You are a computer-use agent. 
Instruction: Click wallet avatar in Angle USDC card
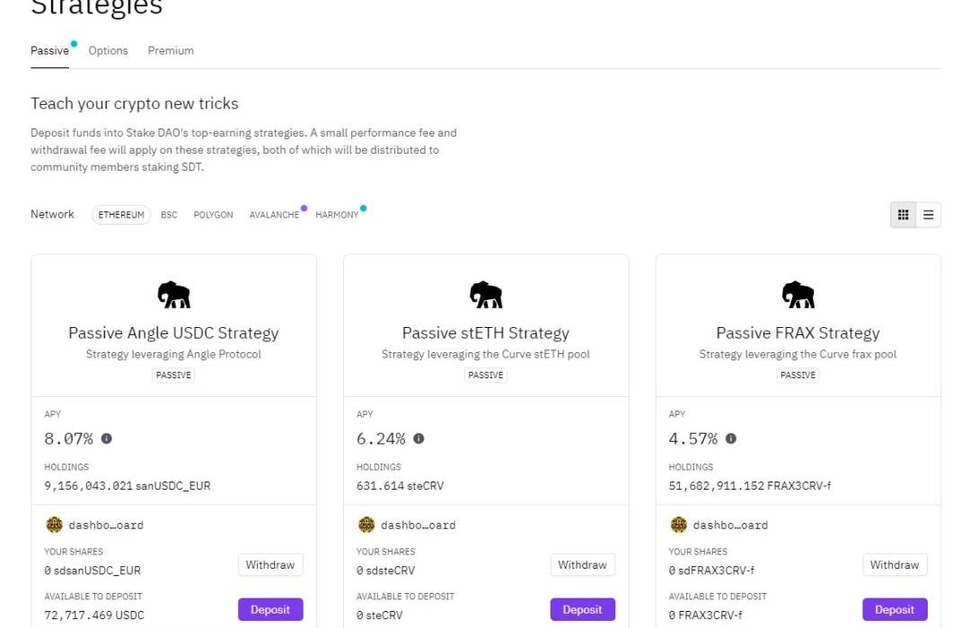point(54,525)
